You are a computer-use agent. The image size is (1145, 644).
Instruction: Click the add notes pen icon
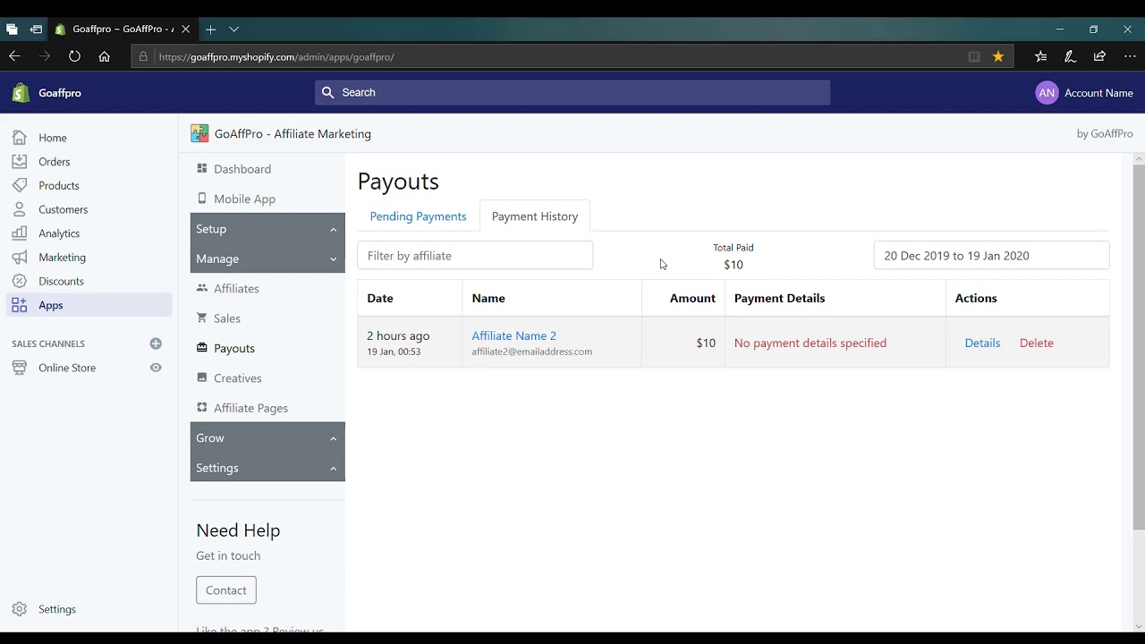pyautogui.click(x=1070, y=56)
